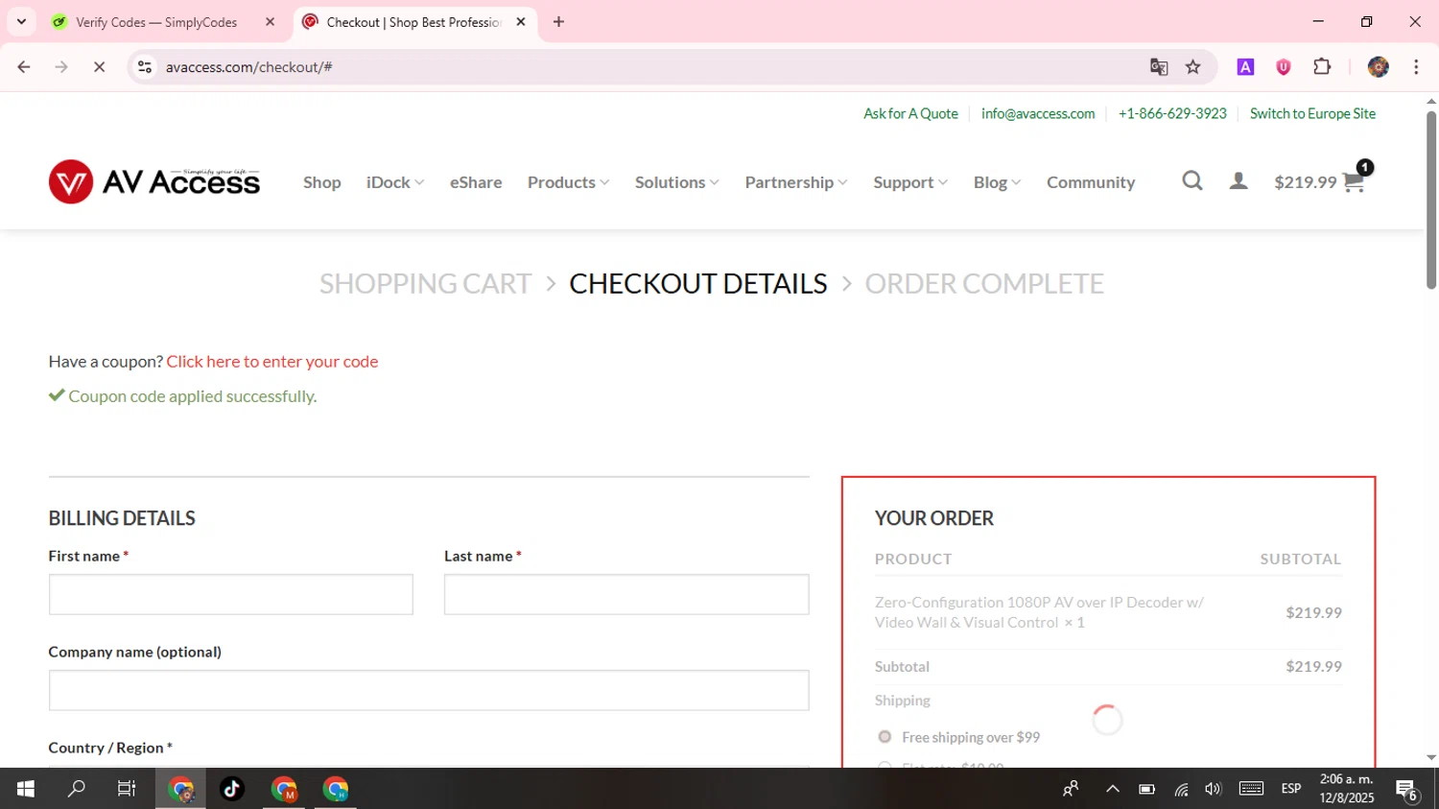Expand the Solutions dropdown menu
The width and height of the screenshot is (1439, 809).
[x=677, y=182]
